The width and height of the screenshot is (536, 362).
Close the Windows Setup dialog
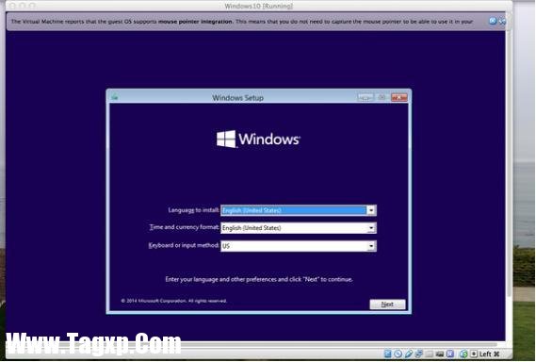(399, 97)
